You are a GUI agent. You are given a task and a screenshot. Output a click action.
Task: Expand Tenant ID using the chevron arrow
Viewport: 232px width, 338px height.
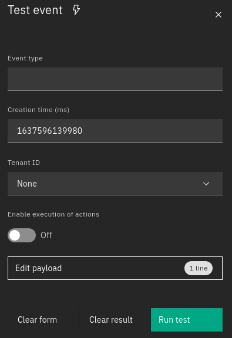[x=206, y=184]
